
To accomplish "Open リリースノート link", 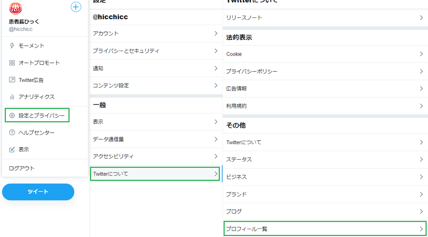I will click(325, 17).
